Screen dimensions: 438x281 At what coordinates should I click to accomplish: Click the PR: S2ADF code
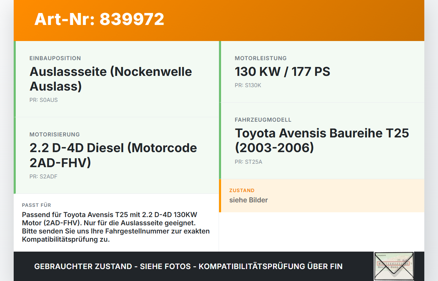(43, 177)
